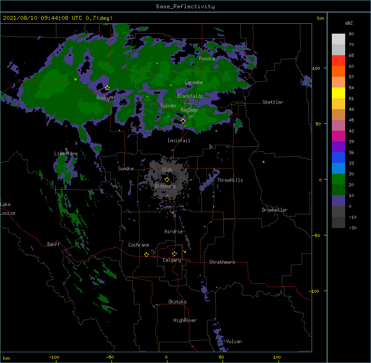Image resolution: width=371 pixels, height=363 pixels.
Task: Click the white plus marker north of Drumheller
Action: (263, 162)
